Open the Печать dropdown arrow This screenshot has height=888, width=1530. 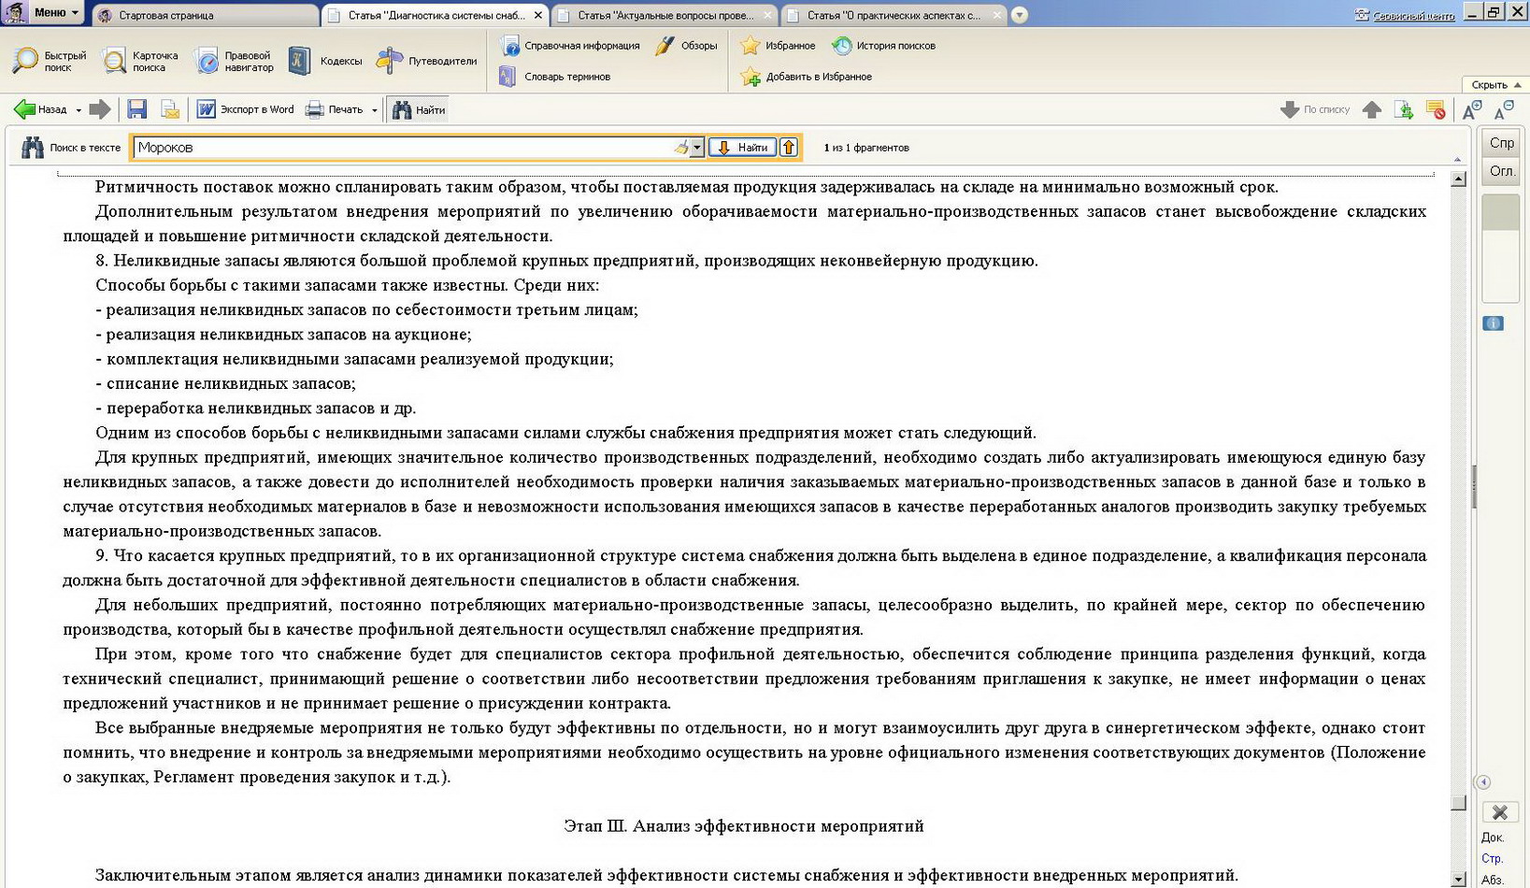(375, 110)
